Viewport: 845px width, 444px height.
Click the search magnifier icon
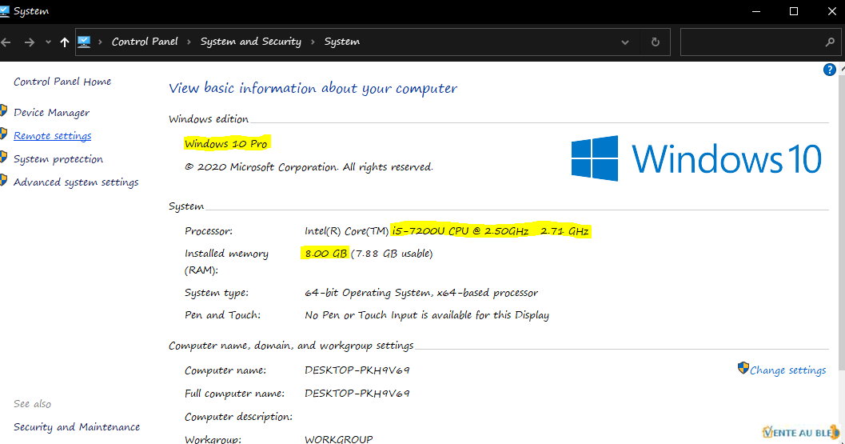tap(830, 42)
